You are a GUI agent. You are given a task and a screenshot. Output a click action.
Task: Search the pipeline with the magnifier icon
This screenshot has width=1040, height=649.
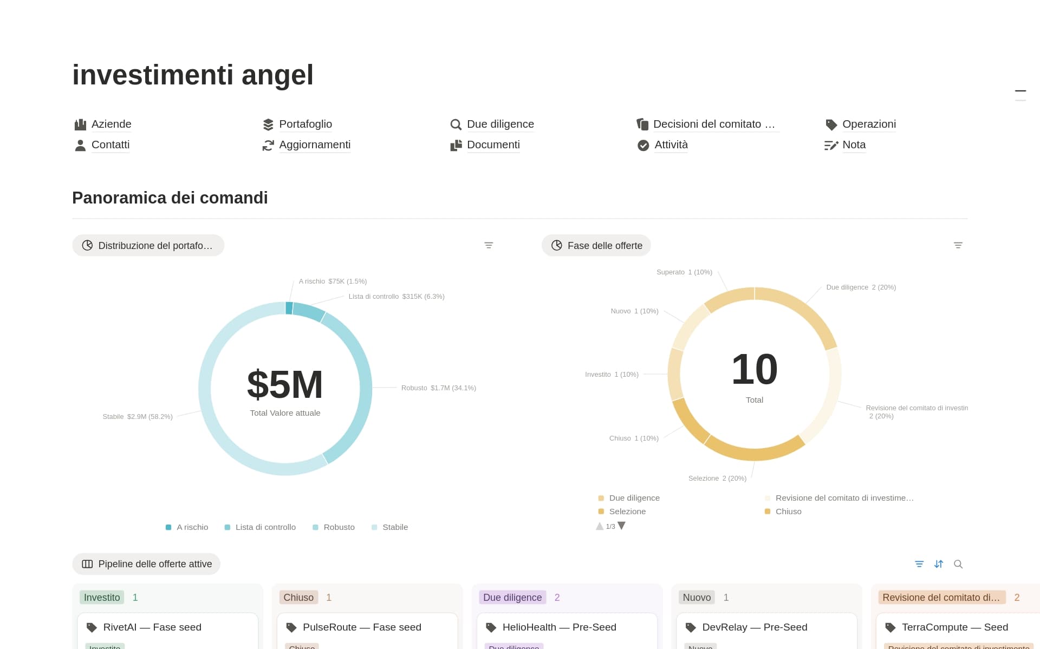[958, 564]
